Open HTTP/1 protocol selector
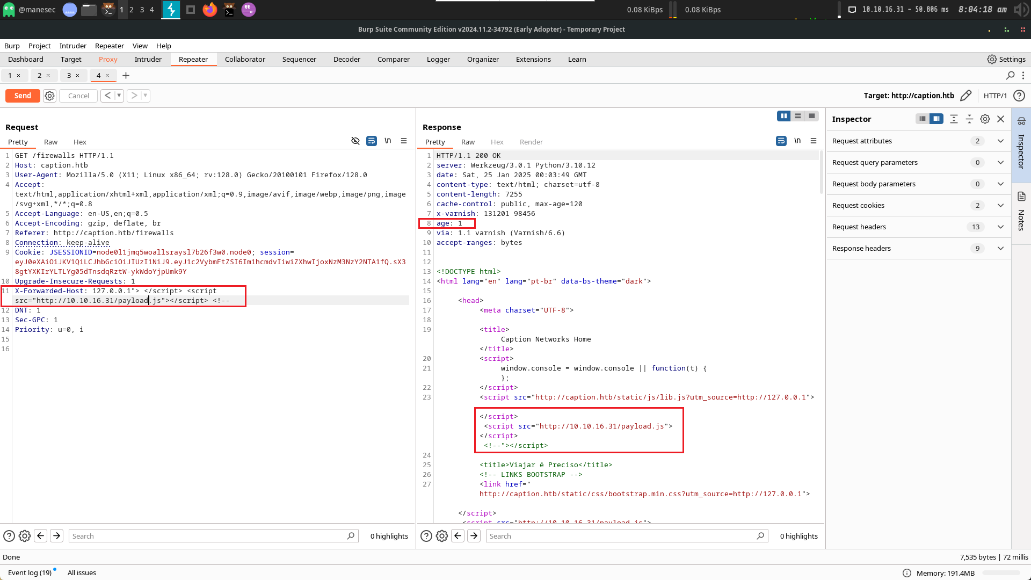 [995, 96]
